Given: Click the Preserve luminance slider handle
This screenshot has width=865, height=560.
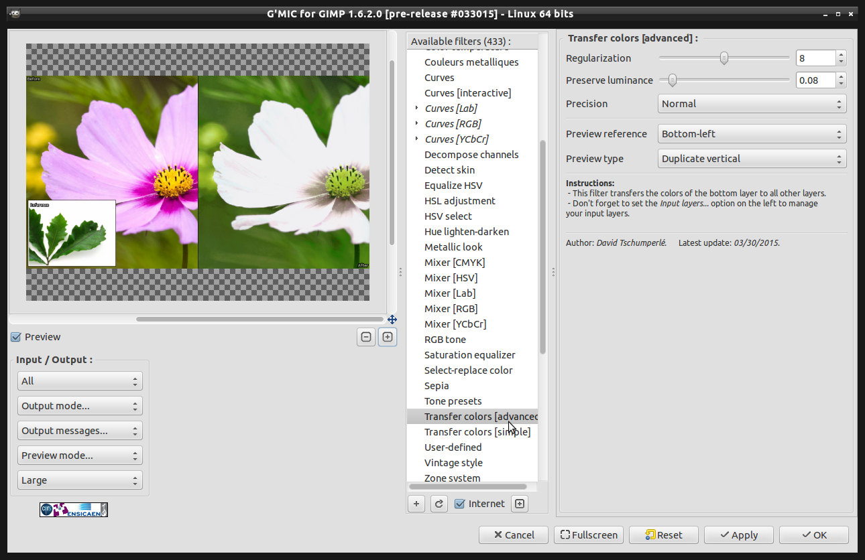Looking at the screenshot, I should point(672,80).
